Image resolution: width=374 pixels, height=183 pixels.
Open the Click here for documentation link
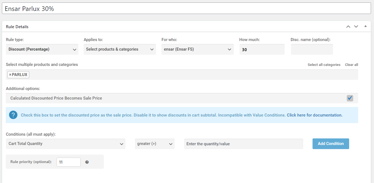coord(314,115)
